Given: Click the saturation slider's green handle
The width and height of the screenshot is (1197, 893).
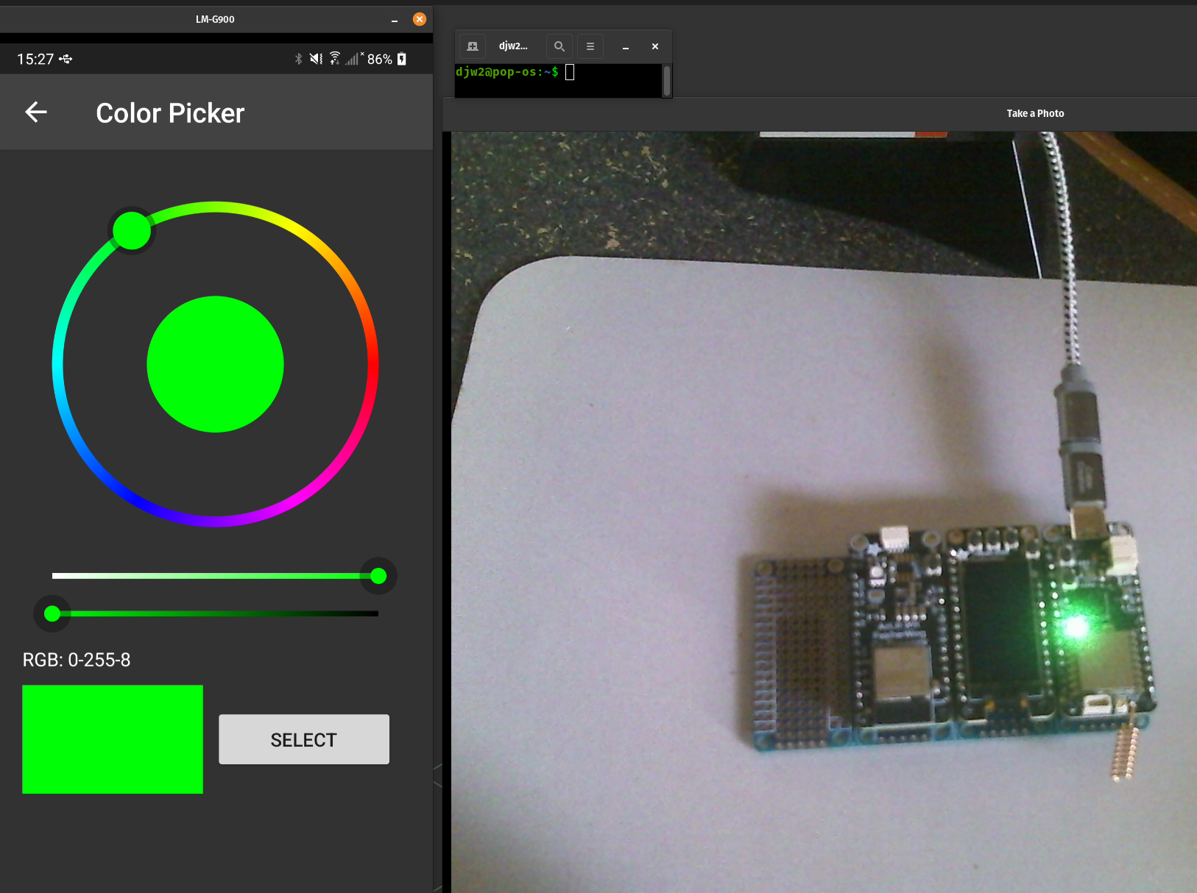Looking at the screenshot, I should [x=378, y=576].
